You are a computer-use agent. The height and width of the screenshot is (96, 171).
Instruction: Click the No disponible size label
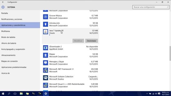click(92, 47)
